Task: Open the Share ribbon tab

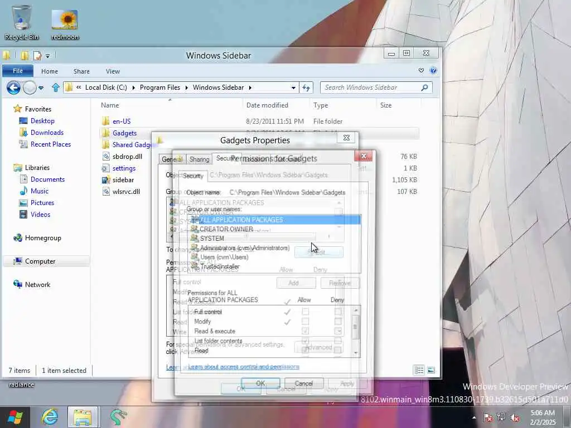Action: pos(81,71)
